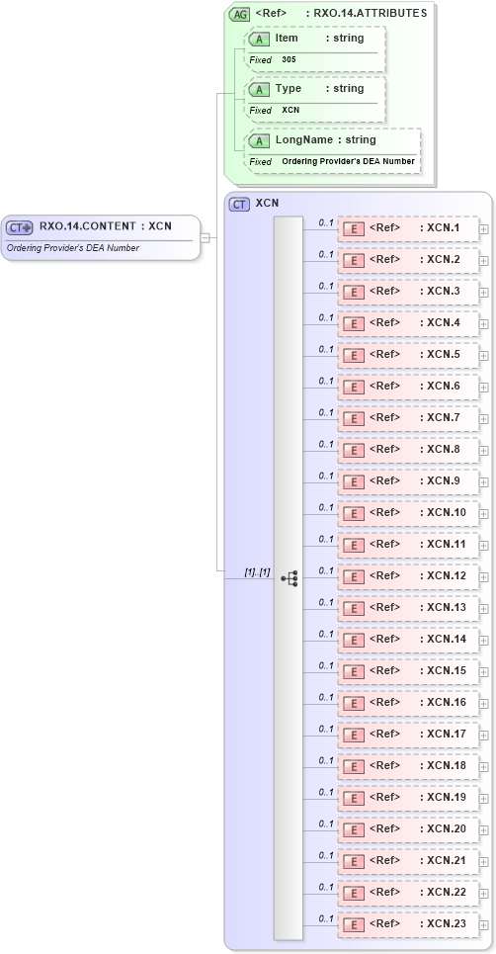Click the E icon of XCN.7
This screenshot has height=954, width=496.
[354, 419]
